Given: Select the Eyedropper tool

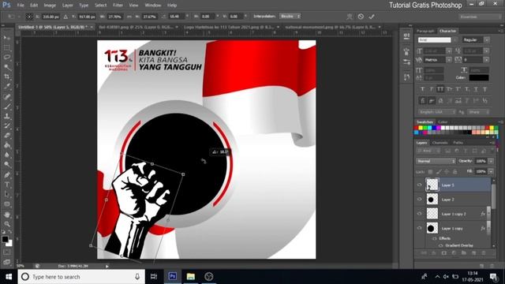Looking at the screenshot, I should coord(7,86).
